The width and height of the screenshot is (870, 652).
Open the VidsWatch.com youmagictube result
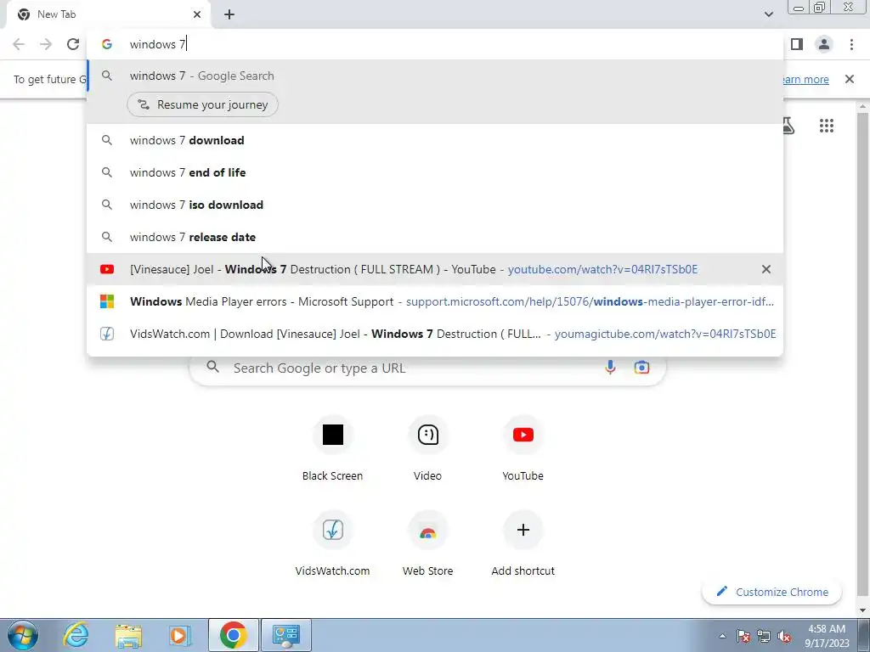pos(435,334)
